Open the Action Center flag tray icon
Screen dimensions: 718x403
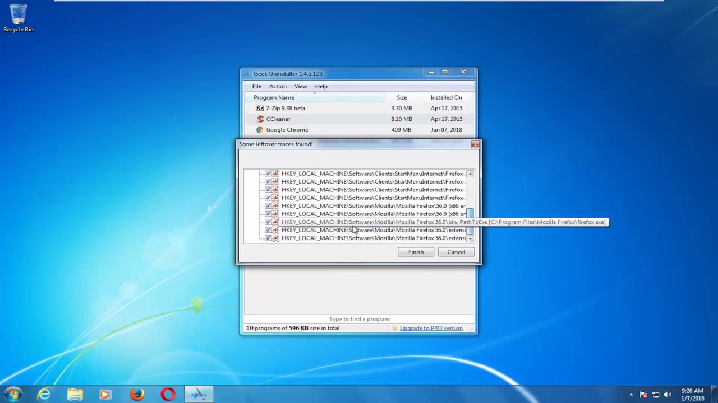pyautogui.click(x=644, y=395)
